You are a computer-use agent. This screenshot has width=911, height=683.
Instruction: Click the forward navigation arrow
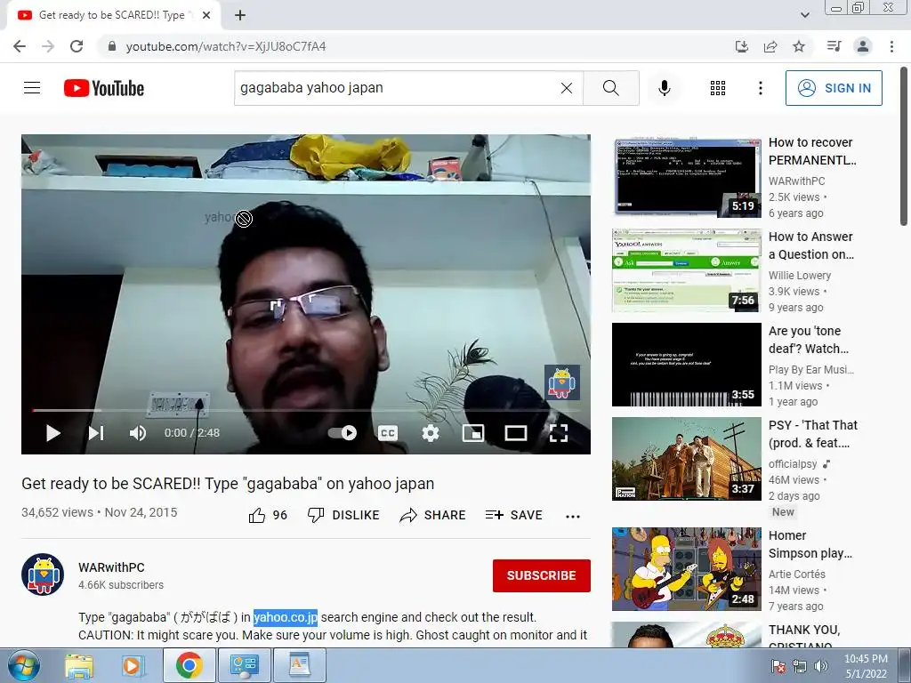pos(48,46)
